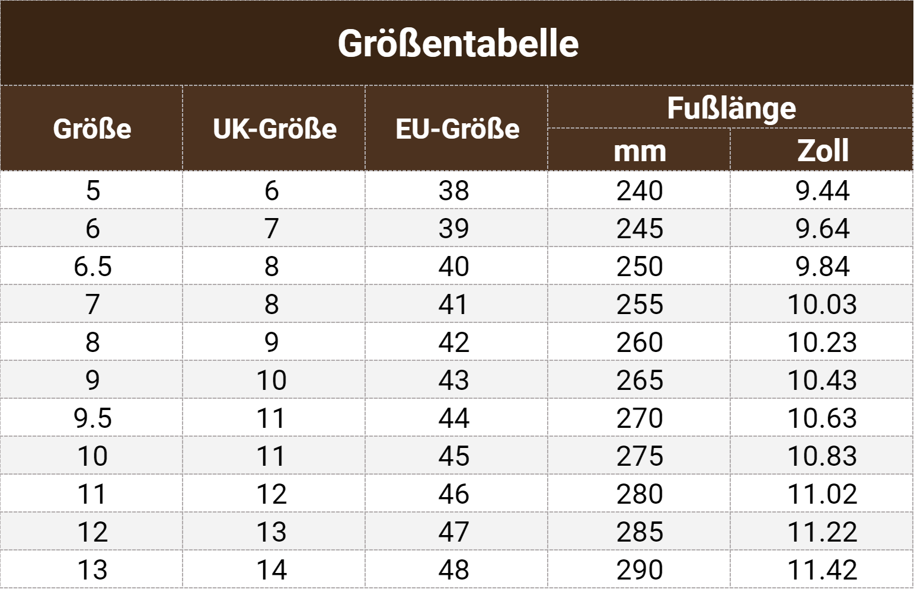Click the size 6.5 cell

(92, 267)
